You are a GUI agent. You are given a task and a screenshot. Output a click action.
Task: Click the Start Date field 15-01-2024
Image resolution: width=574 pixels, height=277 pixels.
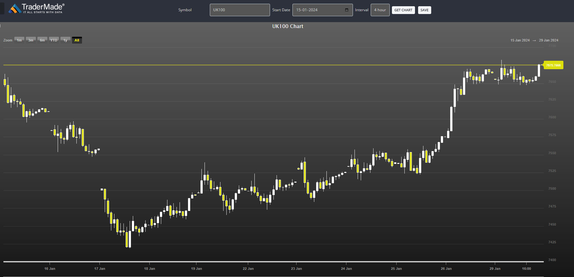pos(322,10)
